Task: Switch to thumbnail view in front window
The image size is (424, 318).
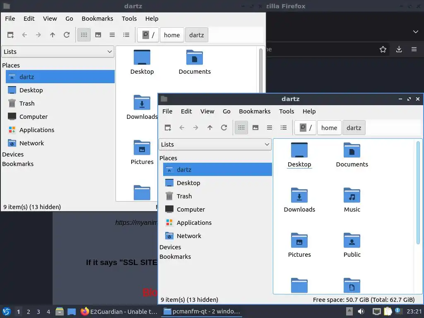Action: (255, 128)
